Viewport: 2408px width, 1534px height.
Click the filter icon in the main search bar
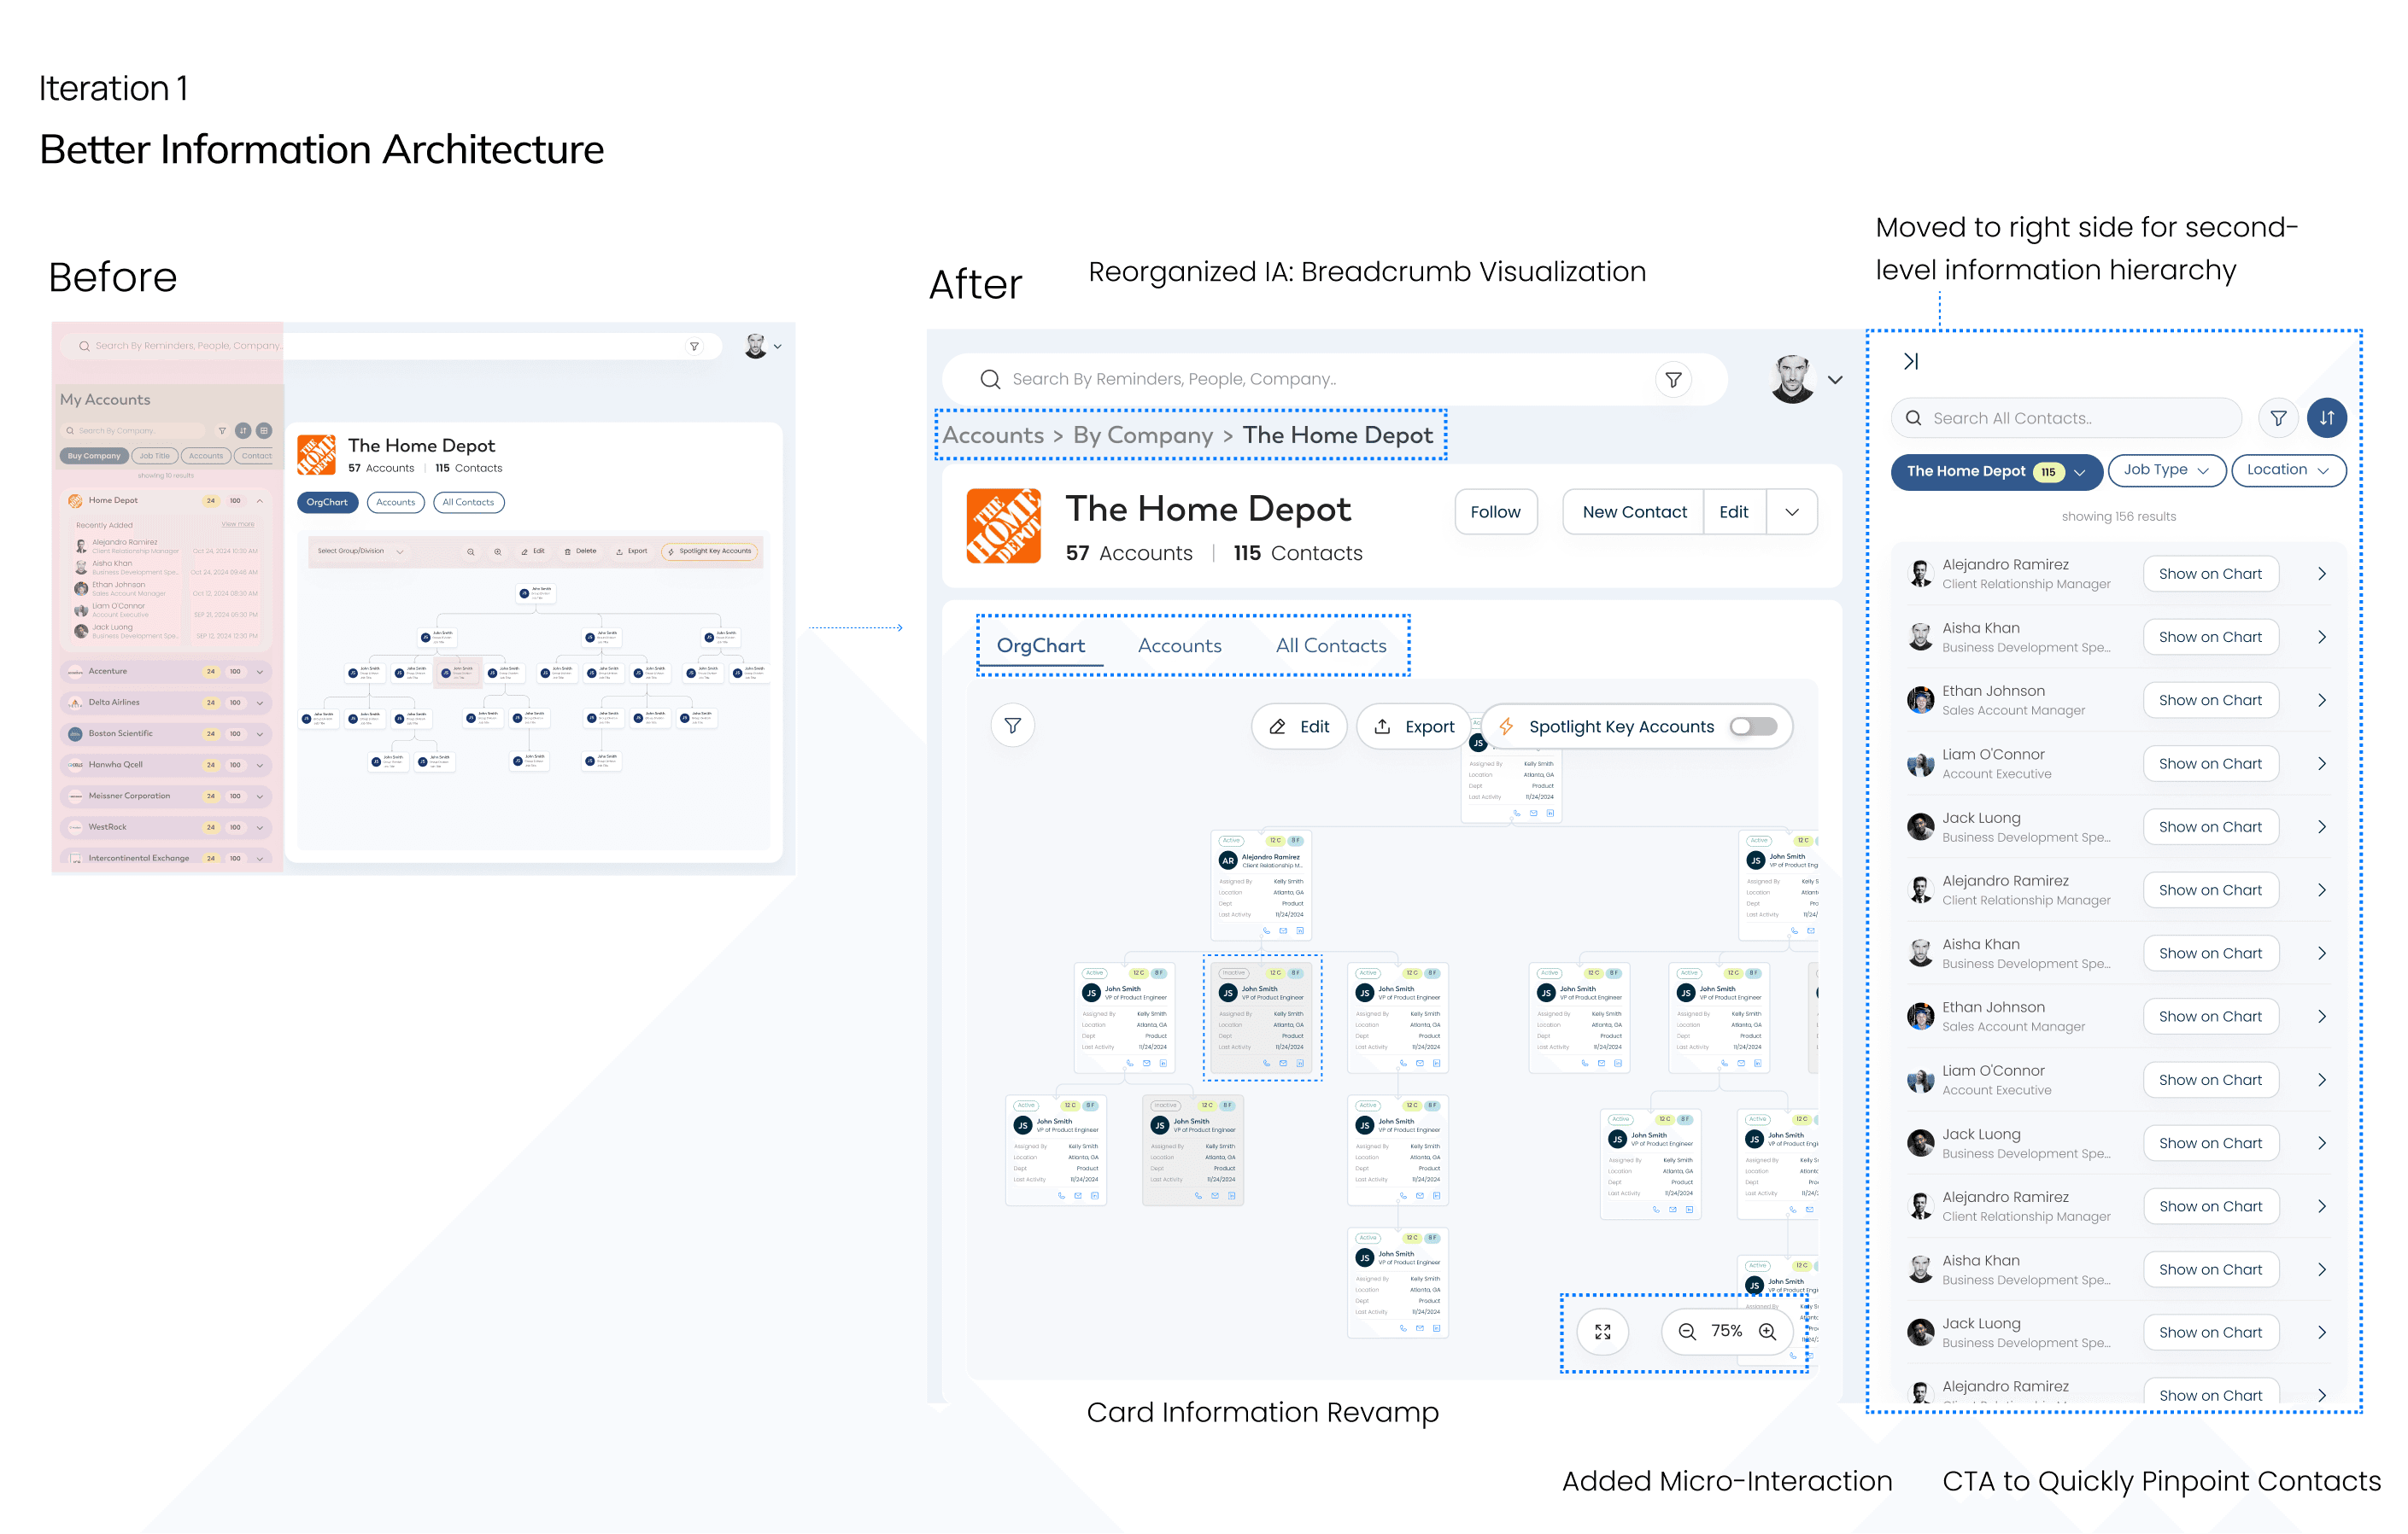pyautogui.click(x=1673, y=380)
